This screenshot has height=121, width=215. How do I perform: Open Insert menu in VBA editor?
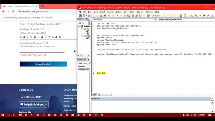102,12
